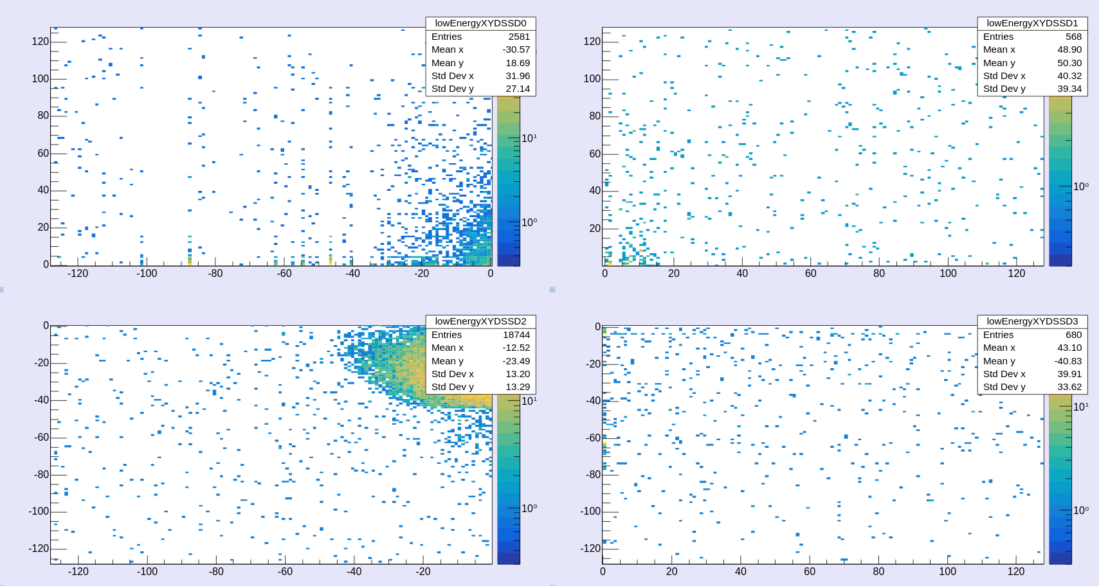Click the 10¹ palette label beside DSSD0 plot

tap(529, 138)
